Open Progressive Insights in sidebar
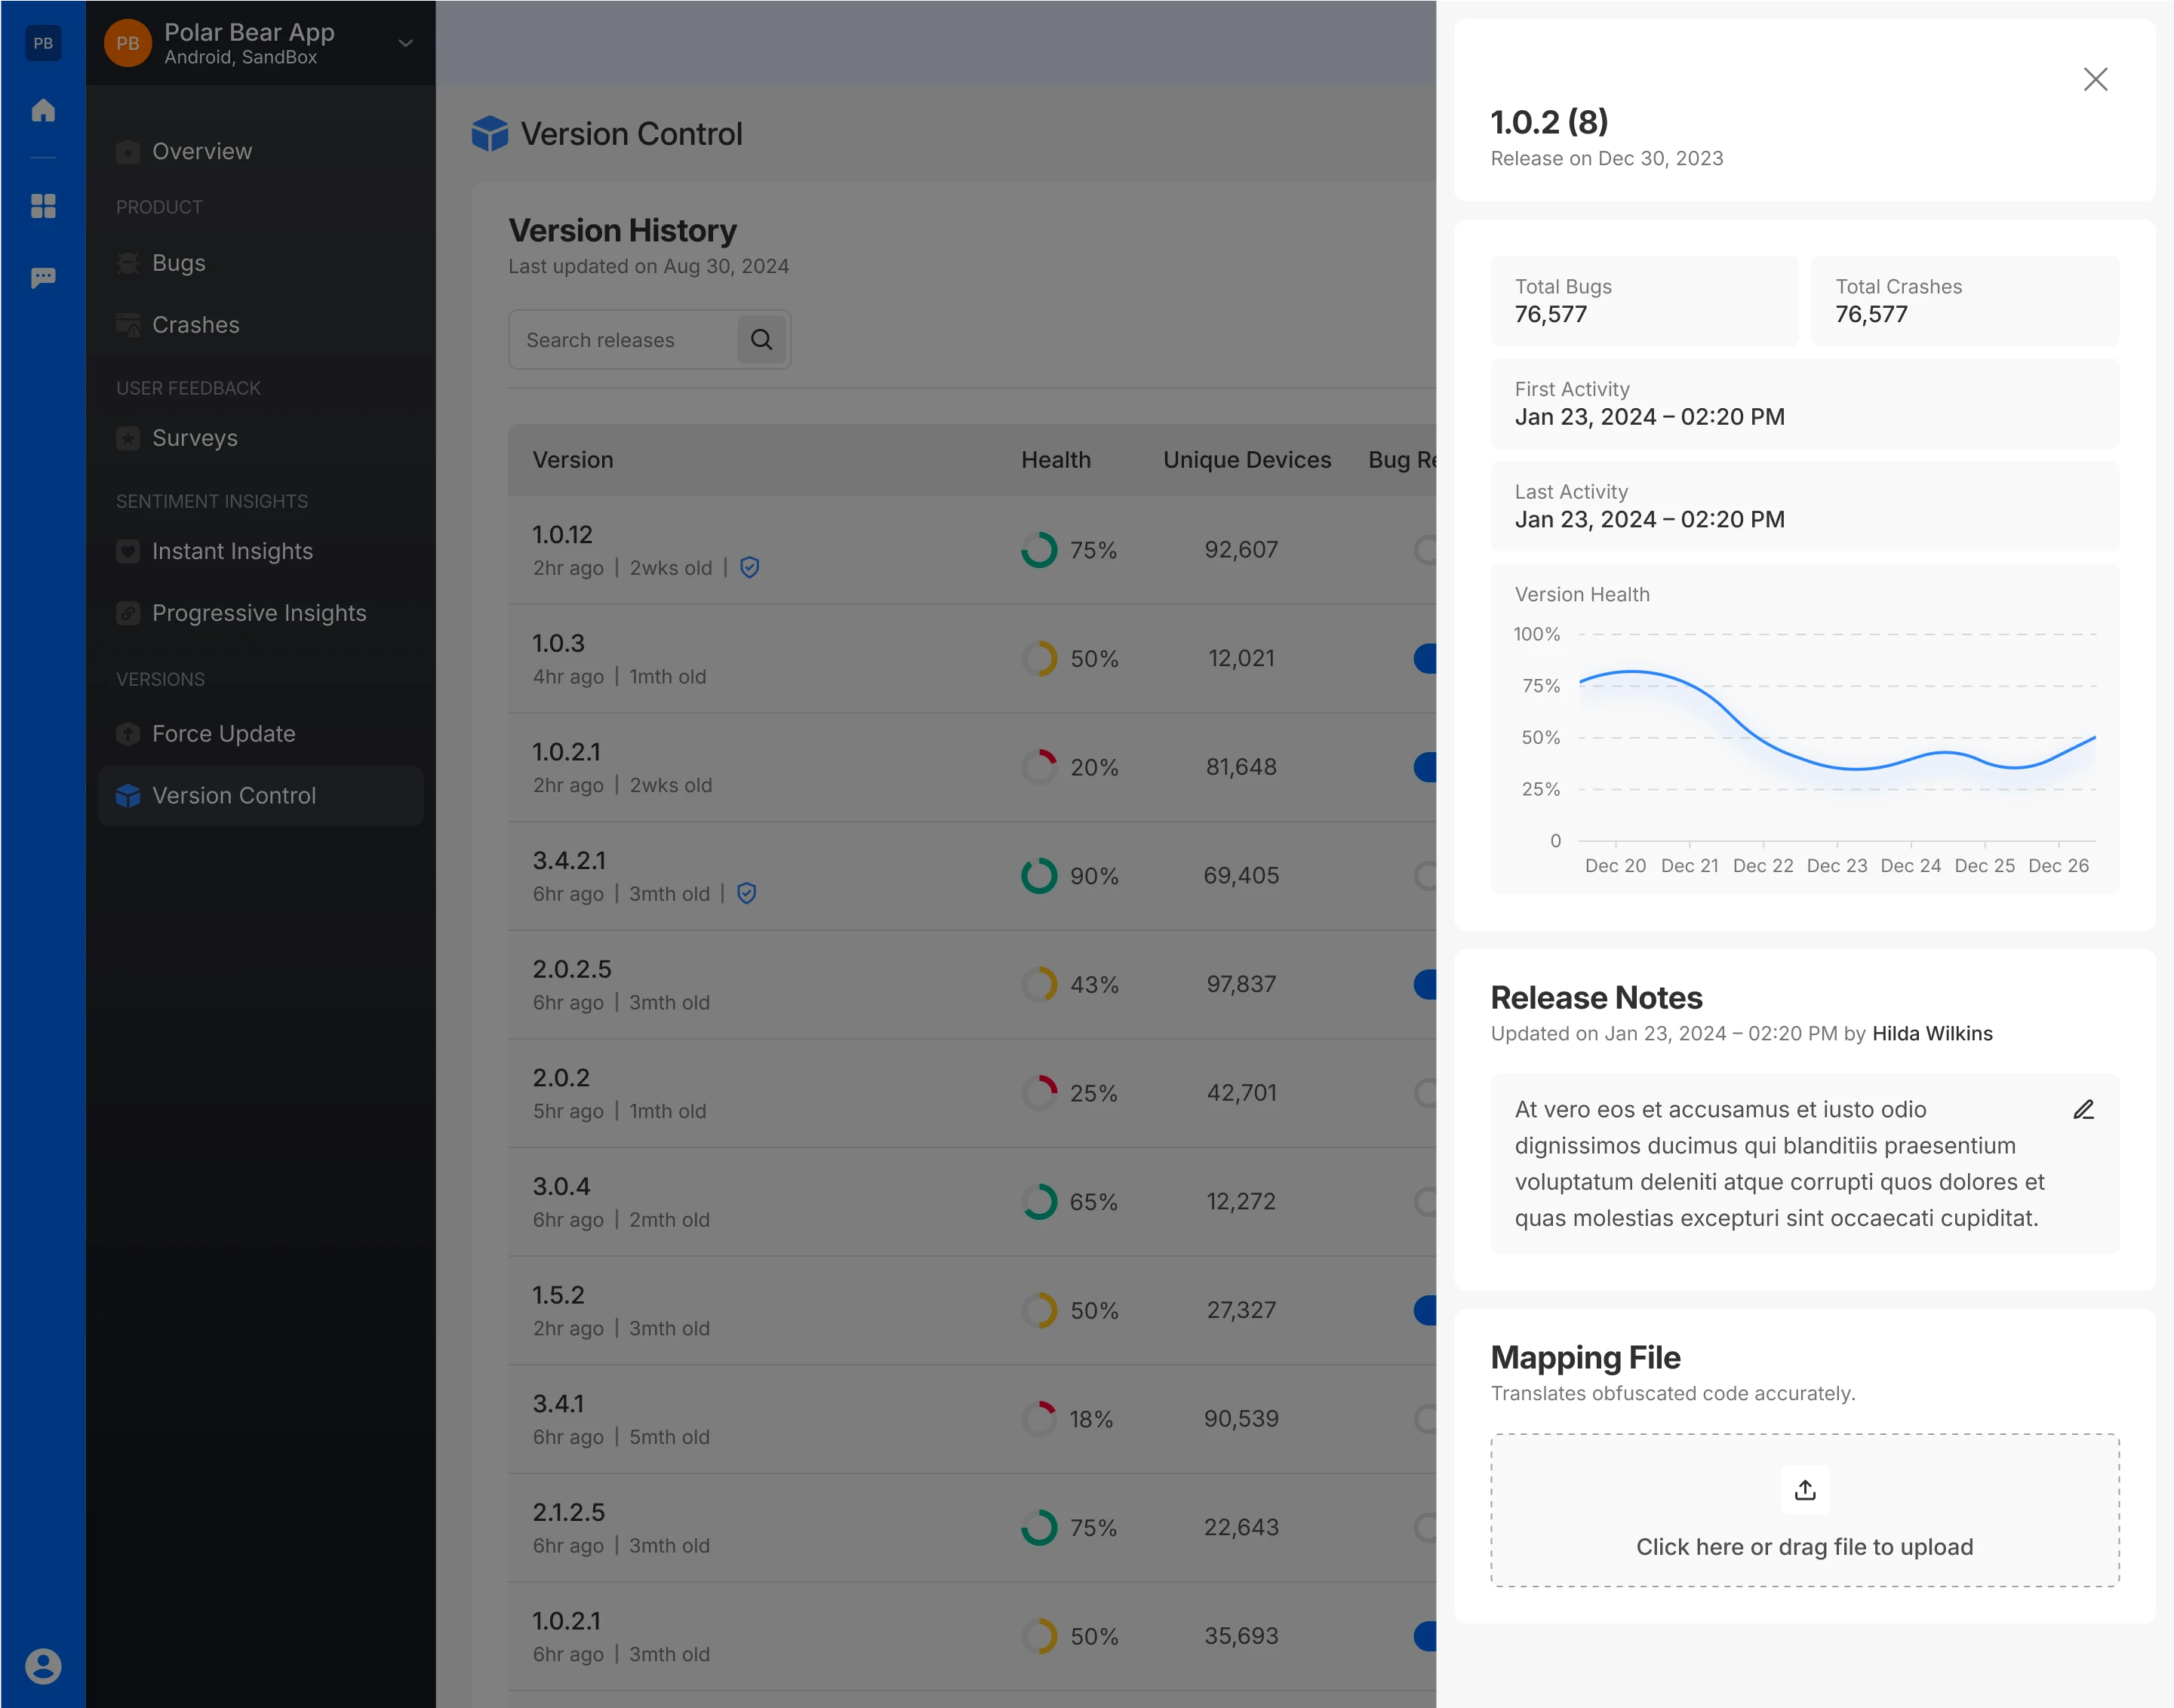The height and width of the screenshot is (1708, 2174). coord(259,613)
